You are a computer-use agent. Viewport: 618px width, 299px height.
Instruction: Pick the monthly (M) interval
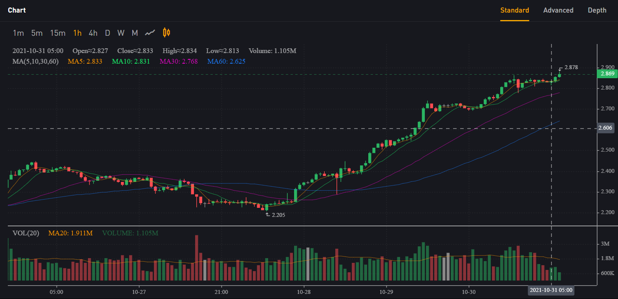click(135, 33)
